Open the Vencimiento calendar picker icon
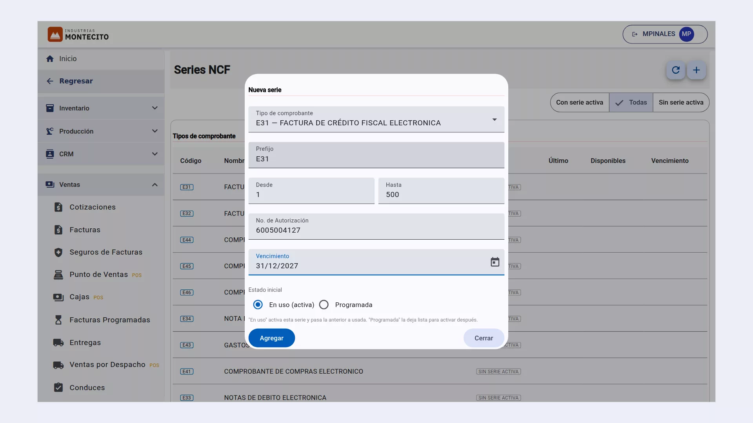Screen dimensions: 753x423 (x=495, y=262)
